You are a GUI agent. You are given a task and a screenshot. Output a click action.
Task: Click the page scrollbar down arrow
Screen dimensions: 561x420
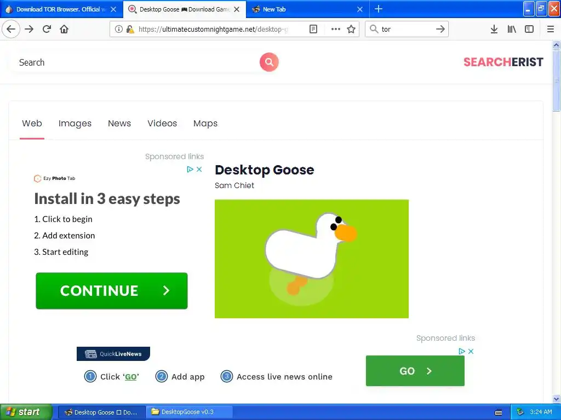point(556,399)
